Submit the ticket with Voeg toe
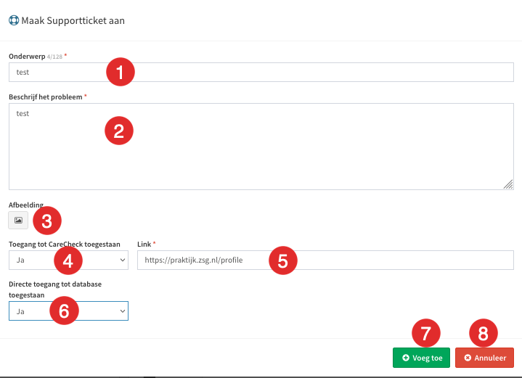Screen dimensions: 522x378 tap(422, 358)
